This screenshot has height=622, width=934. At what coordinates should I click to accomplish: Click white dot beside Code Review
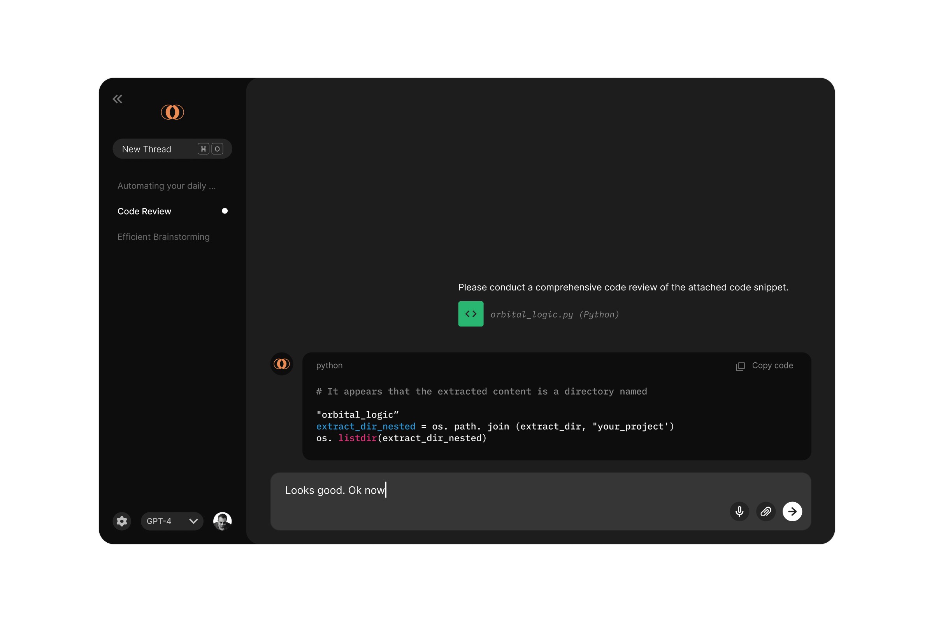tap(225, 211)
